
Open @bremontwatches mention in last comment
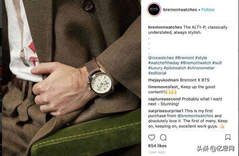click(x=195, y=116)
